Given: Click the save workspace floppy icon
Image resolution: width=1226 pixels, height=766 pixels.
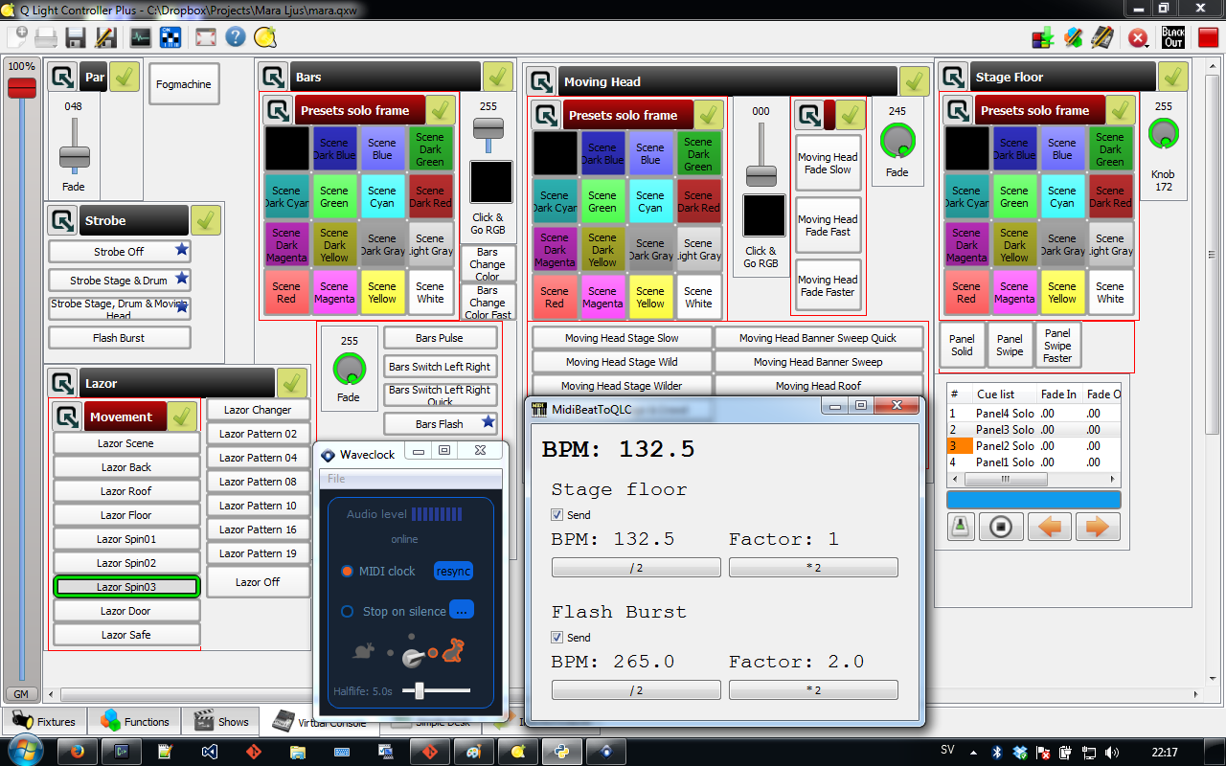Looking at the screenshot, I should coord(76,37).
